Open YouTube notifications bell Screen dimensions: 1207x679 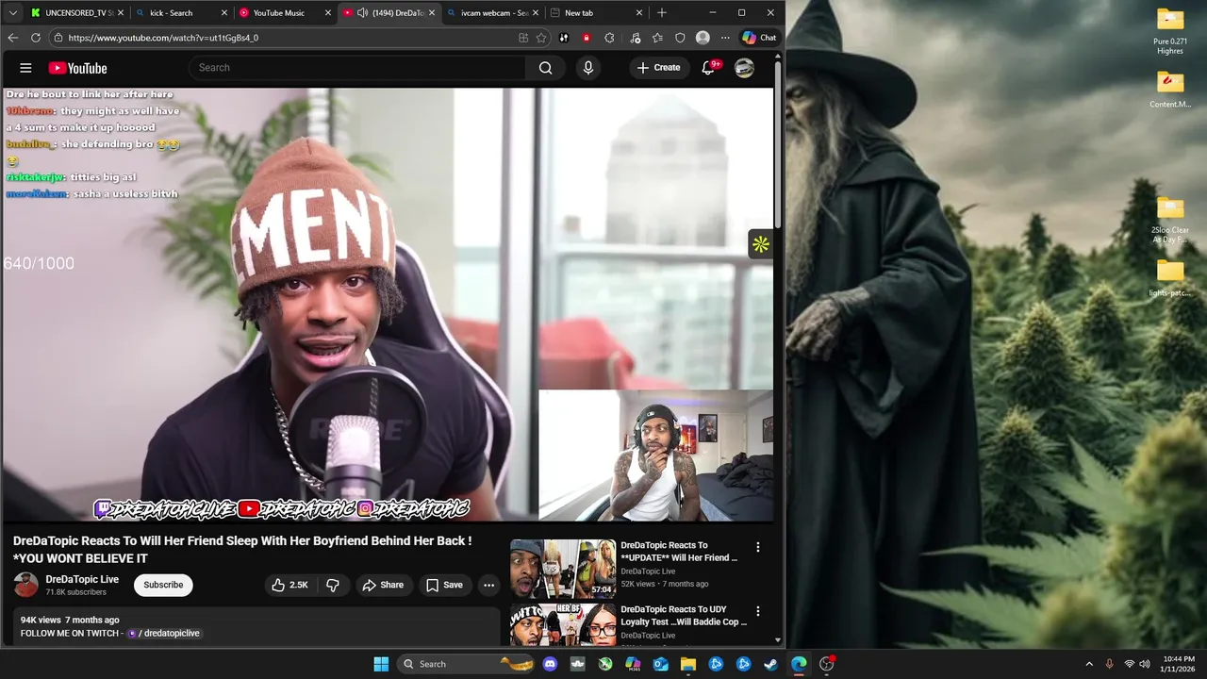pos(709,68)
